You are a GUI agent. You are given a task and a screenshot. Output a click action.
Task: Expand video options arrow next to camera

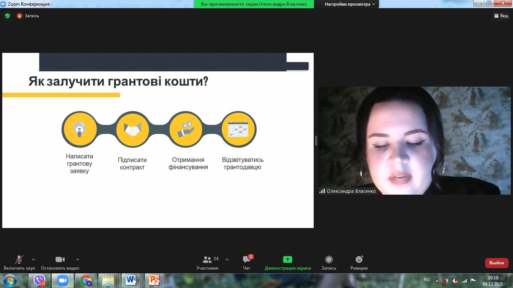78,259
